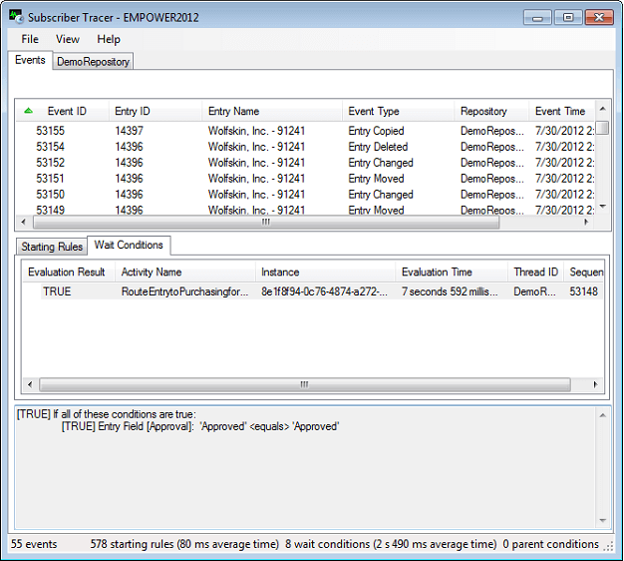This screenshot has height=561, width=624.
Task: Click the Evaluation Result column header
Action: click(69, 273)
